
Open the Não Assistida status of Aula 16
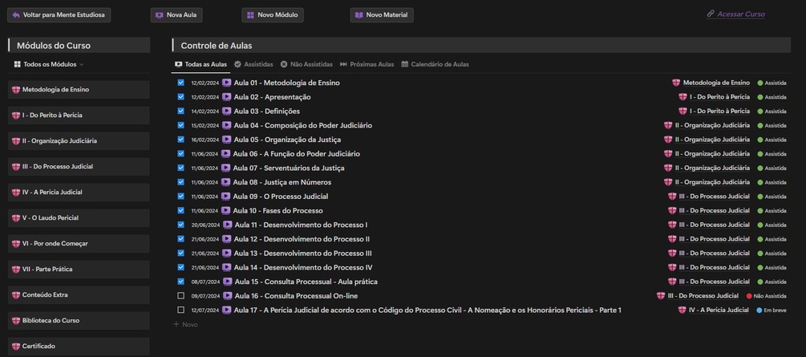[766, 296]
